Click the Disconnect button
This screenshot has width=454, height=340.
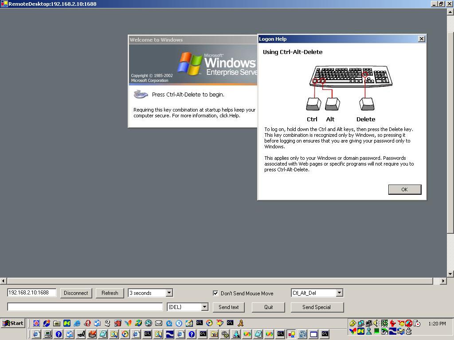pos(76,293)
